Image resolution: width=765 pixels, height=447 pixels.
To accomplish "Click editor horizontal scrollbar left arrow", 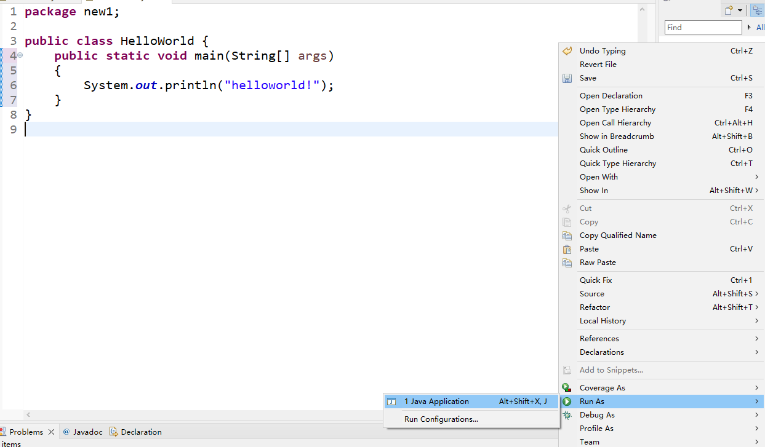I will tap(28, 415).
